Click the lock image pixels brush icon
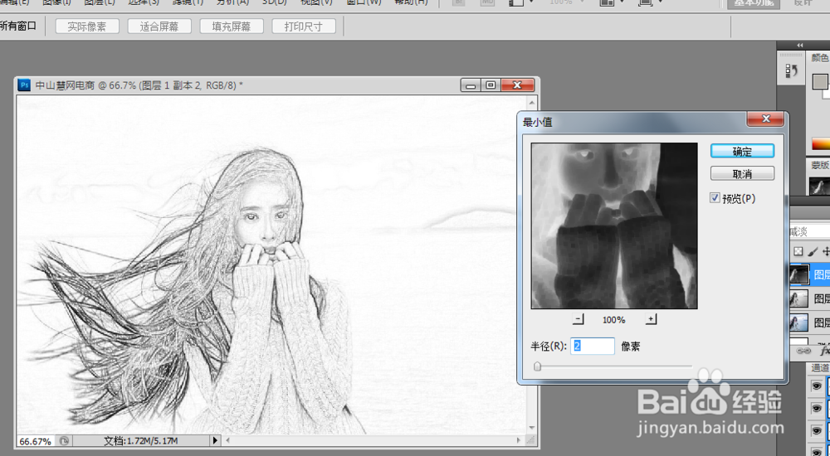 [812, 252]
